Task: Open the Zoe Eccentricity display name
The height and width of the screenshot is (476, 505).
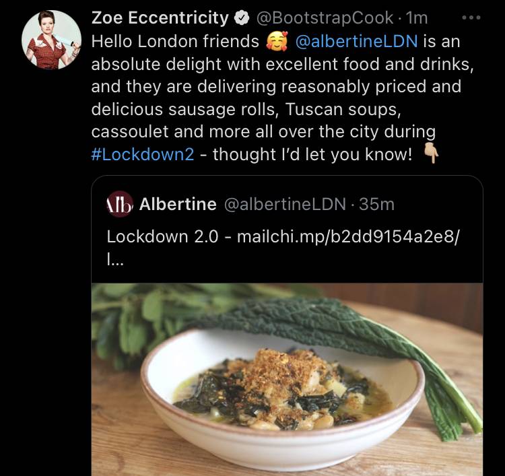Action: click(x=160, y=18)
